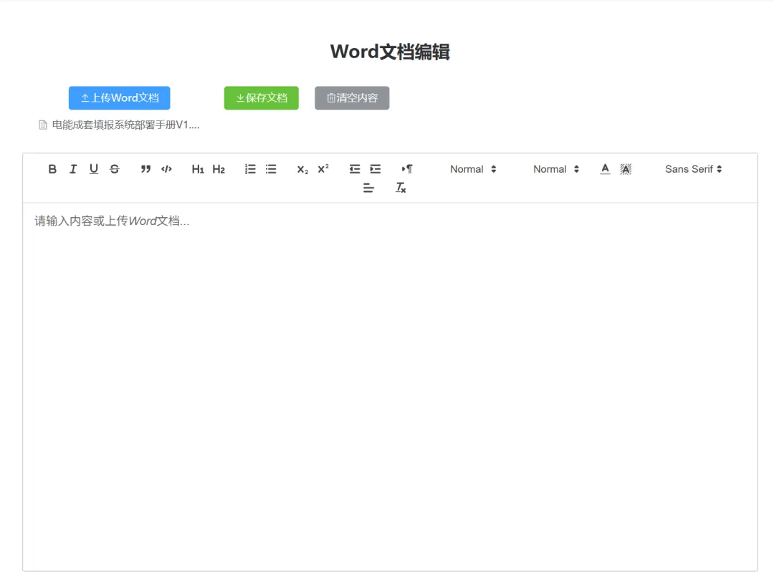Viewport: 774px width, 584px height.
Task: Clear formatting from selected text
Action: (x=401, y=188)
